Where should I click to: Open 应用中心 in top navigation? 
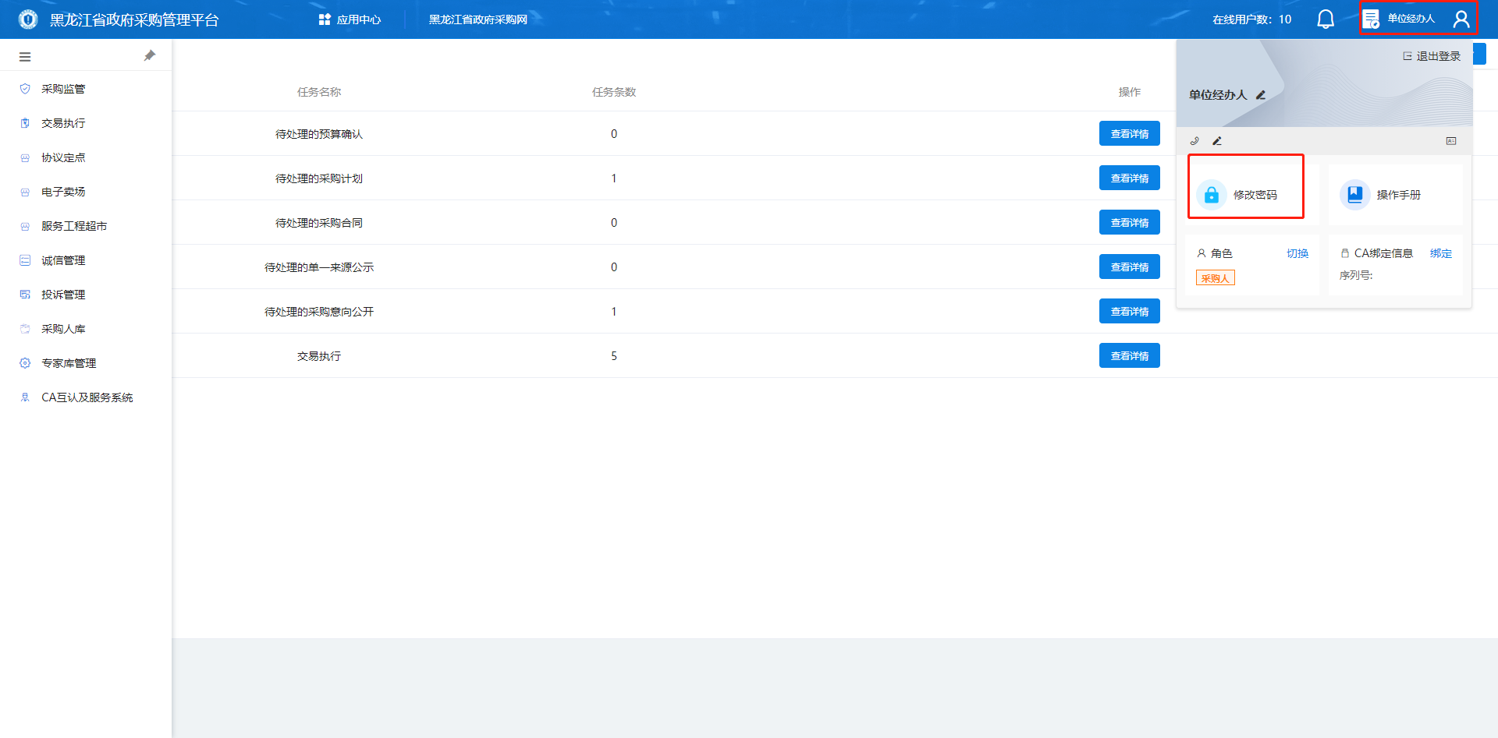coord(350,19)
